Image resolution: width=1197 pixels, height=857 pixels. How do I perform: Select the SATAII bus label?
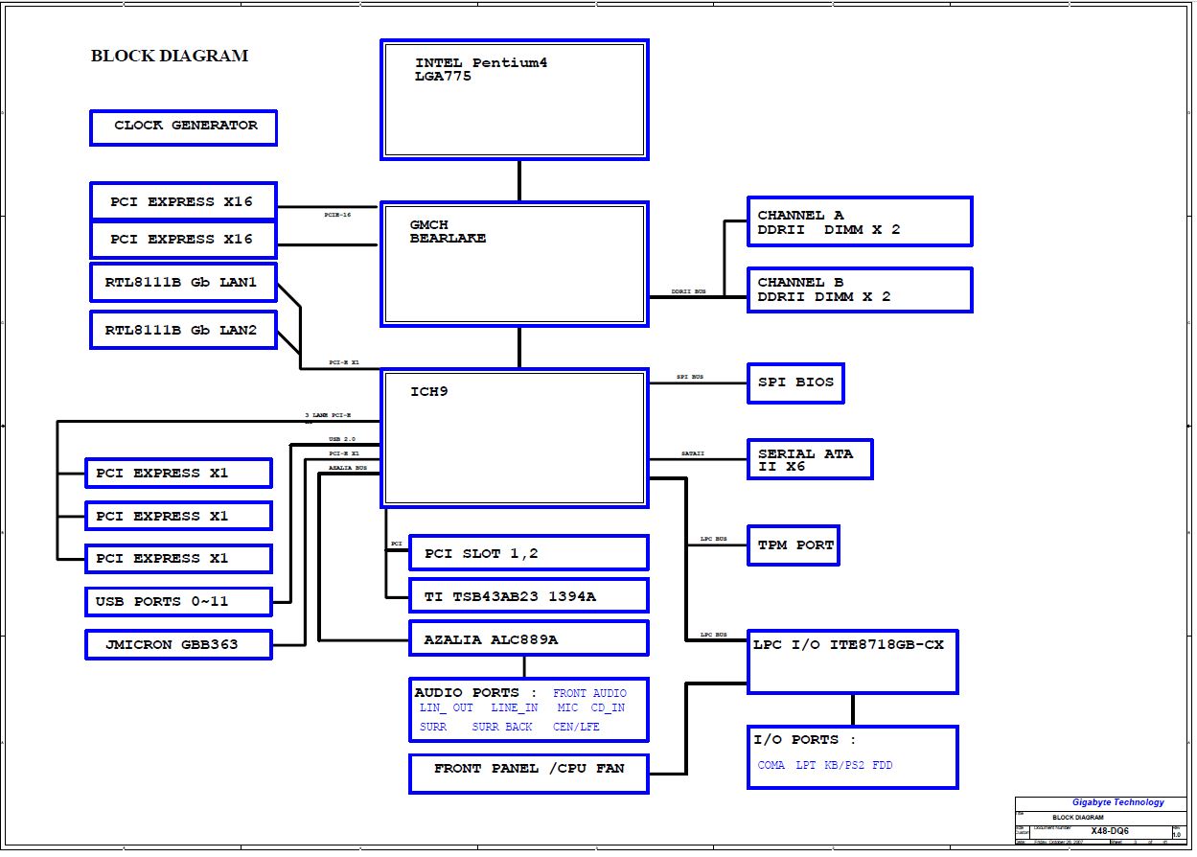point(693,453)
